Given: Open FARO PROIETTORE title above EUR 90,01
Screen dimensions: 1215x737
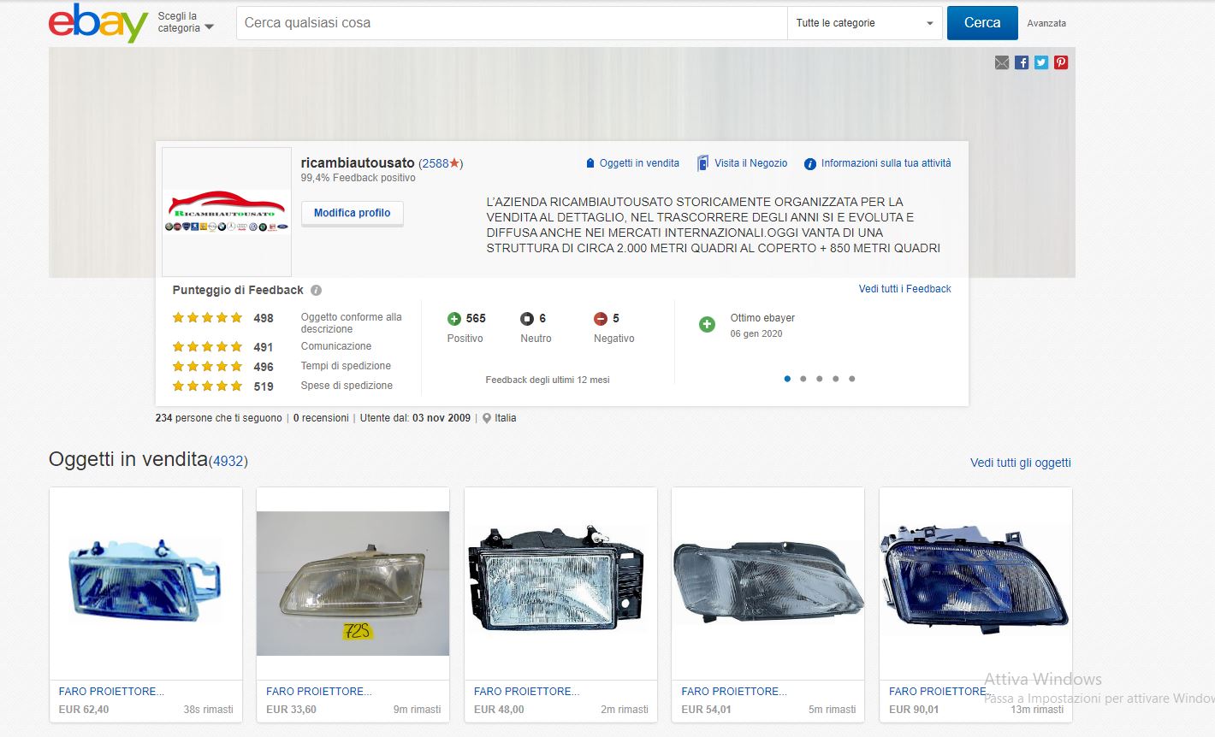Looking at the screenshot, I should 940,691.
